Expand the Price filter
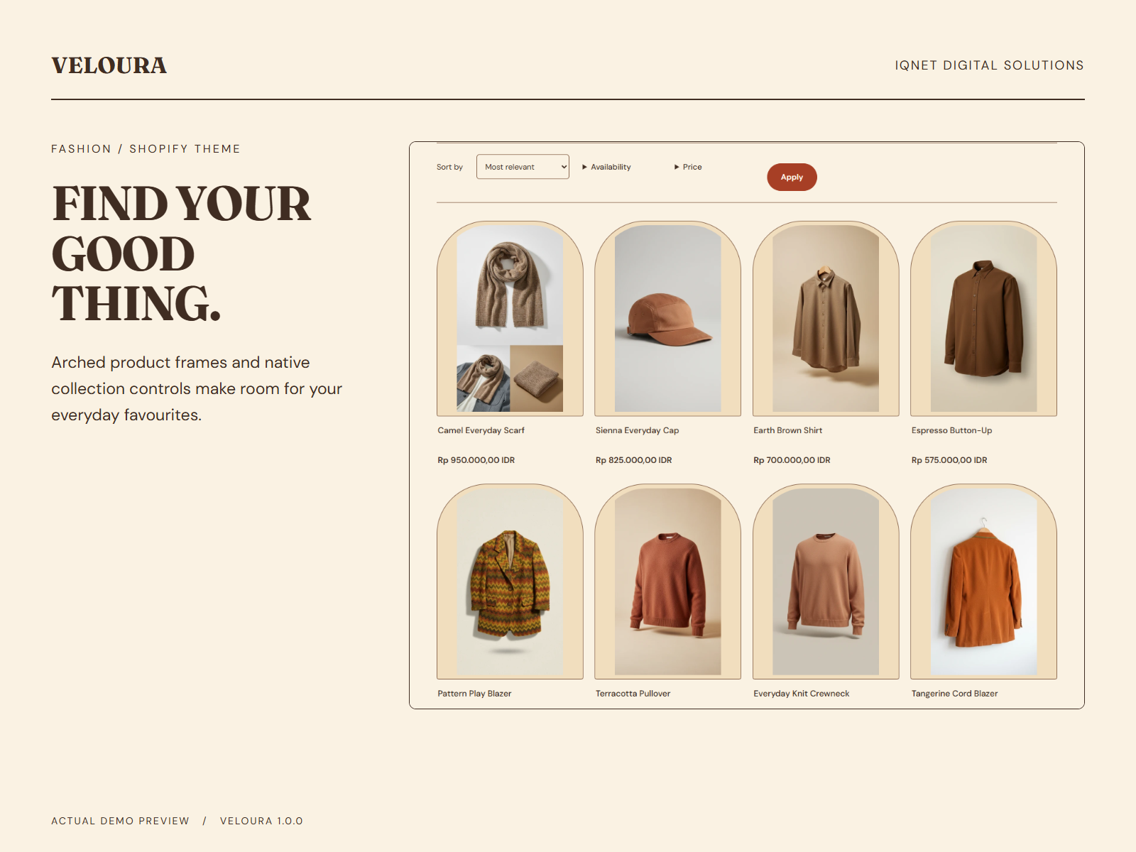This screenshot has width=1136, height=852. click(x=688, y=167)
